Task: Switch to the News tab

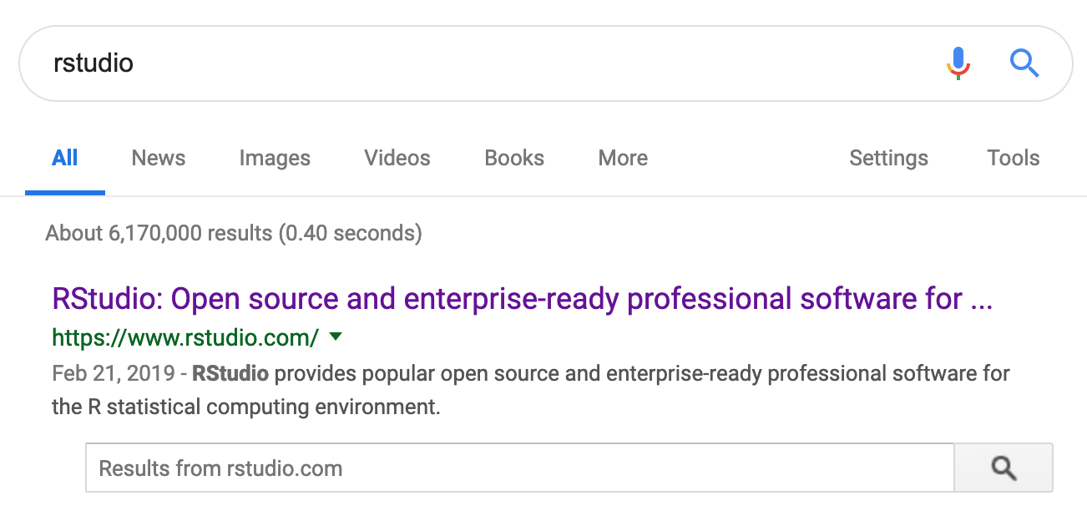Action: point(159,158)
